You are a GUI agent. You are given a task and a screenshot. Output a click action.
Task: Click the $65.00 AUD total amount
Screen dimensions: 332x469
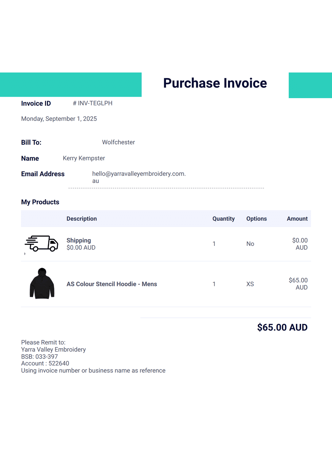click(282, 327)
